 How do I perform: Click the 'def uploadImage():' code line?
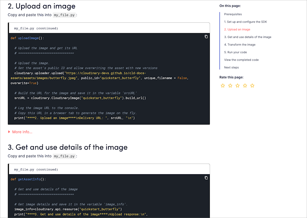[27, 38]
